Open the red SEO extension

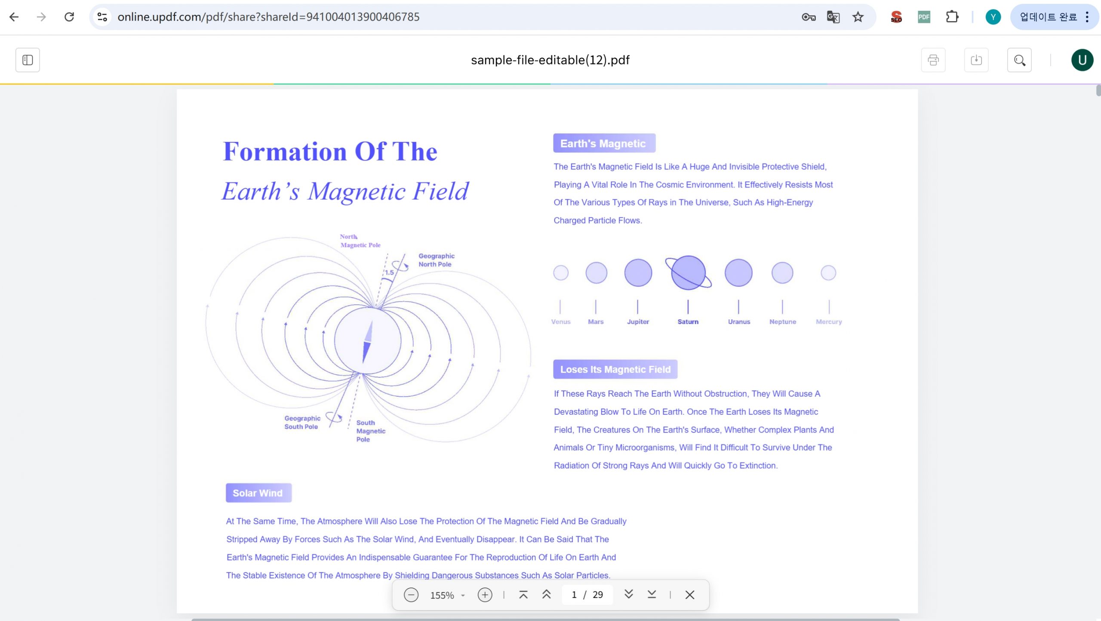tap(896, 17)
